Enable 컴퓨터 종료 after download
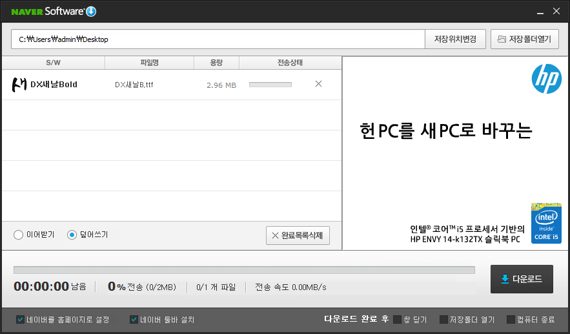Viewport: 570px width, 334px height. pos(511,319)
